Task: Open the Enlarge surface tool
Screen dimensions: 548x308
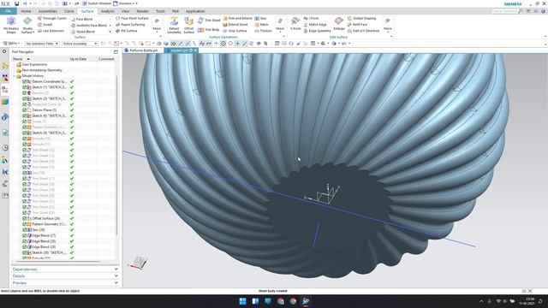Action: coord(339,24)
